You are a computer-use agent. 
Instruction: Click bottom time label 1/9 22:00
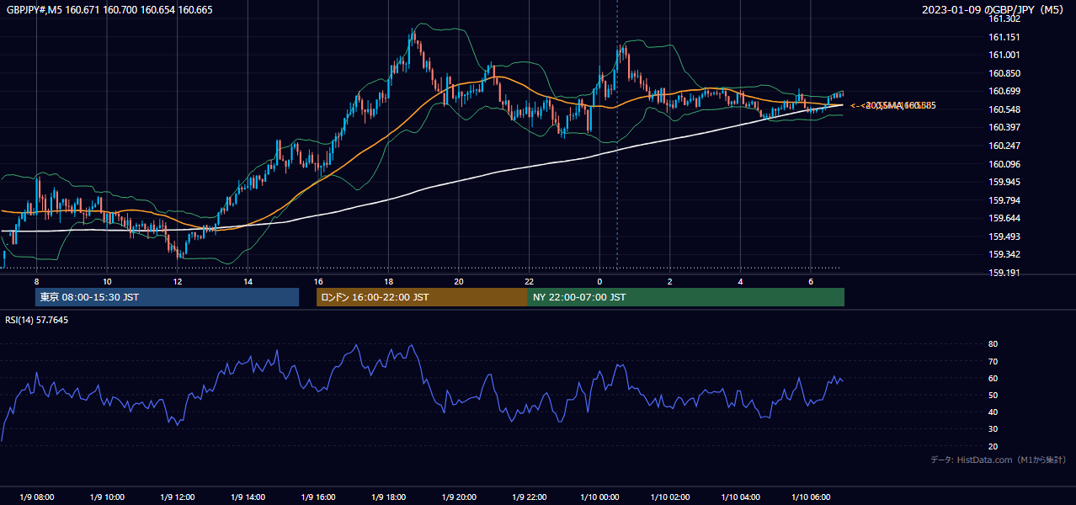click(529, 497)
